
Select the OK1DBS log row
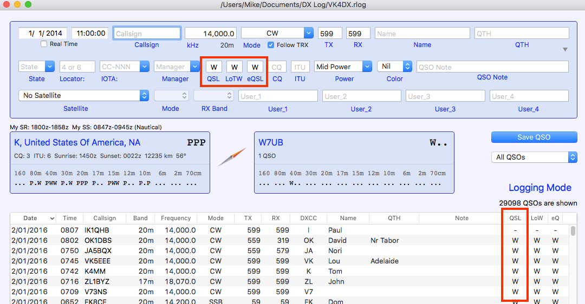[290, 241]
